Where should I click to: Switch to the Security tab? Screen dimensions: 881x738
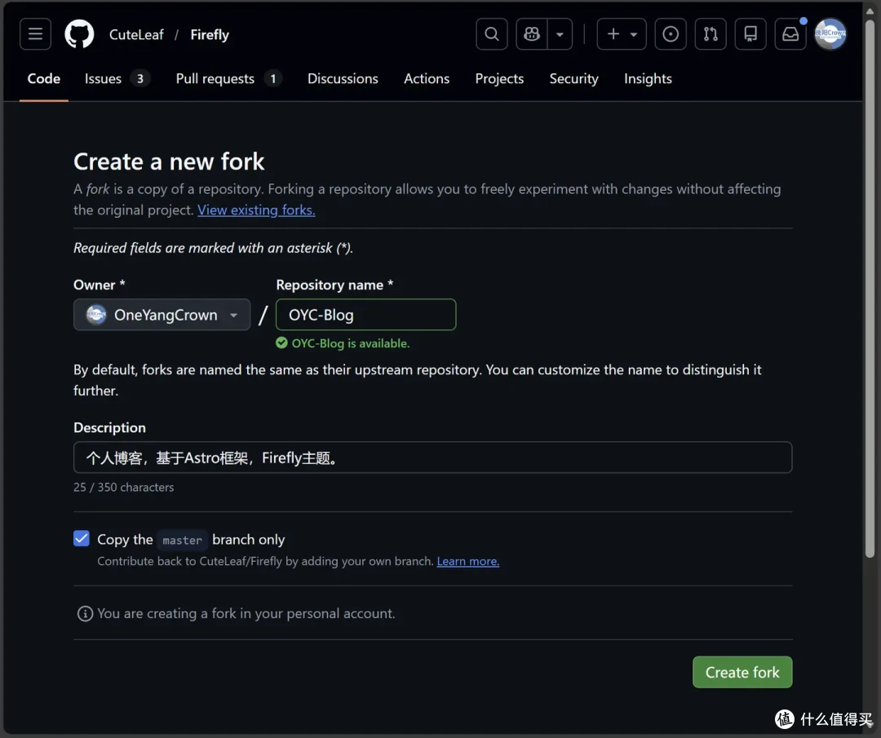(x=573, y=78)
